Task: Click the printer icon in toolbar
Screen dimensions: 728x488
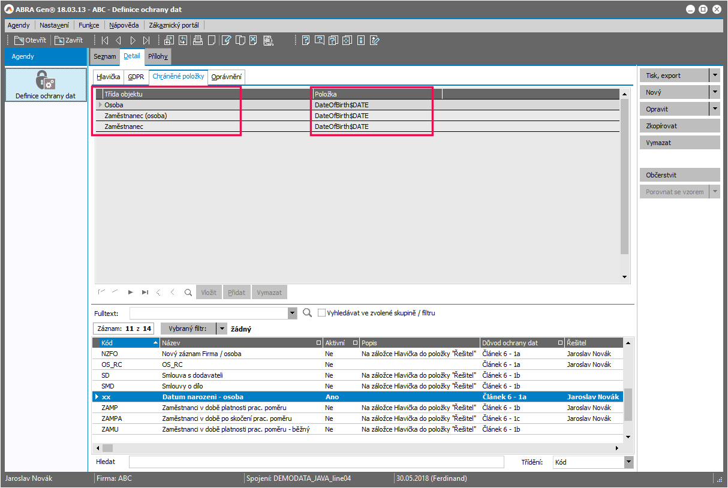Action: [x=198, y=41]
